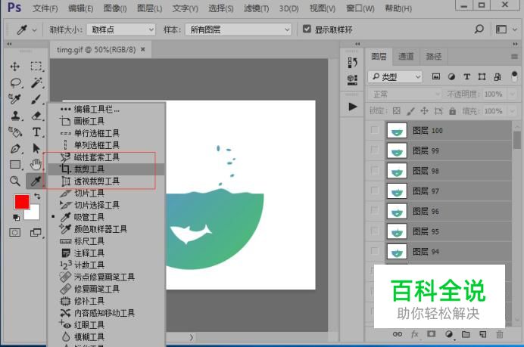Image resolution: width=524 pixels, height=347 pixels.
Task: Select the Eraser tool
Action: point(36,116)
